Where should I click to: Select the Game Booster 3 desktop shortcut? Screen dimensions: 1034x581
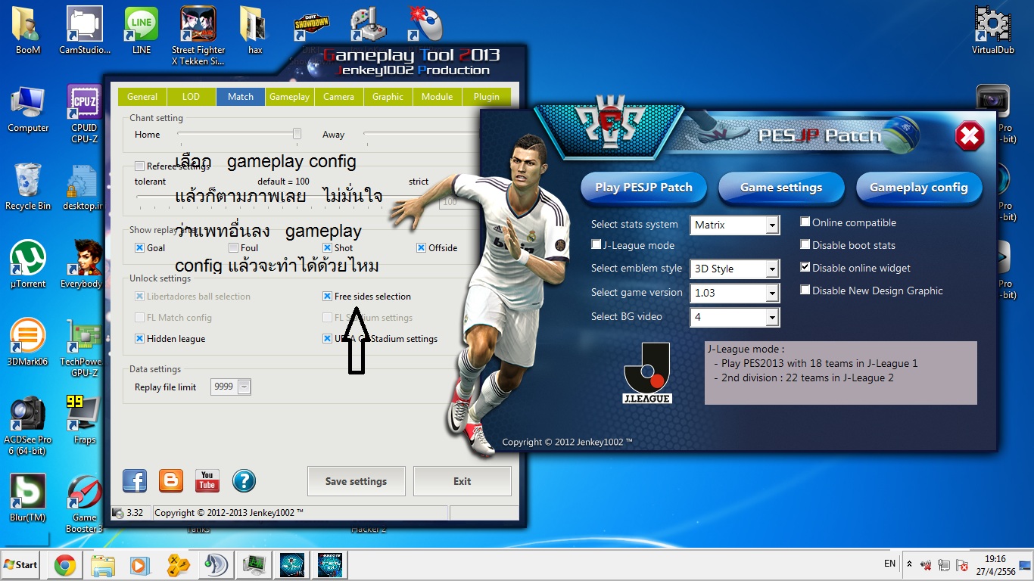tap(85, 504)
